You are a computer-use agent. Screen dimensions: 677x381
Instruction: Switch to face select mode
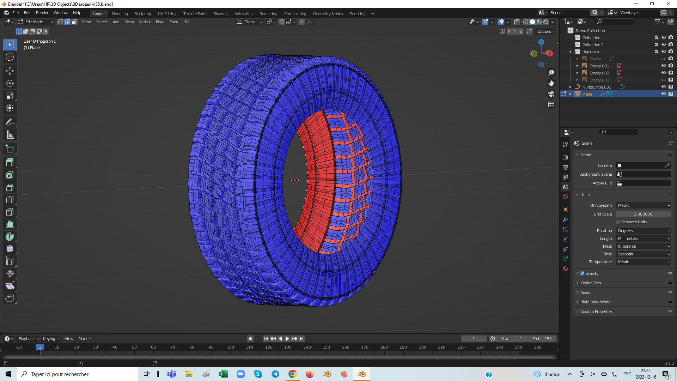74,22
